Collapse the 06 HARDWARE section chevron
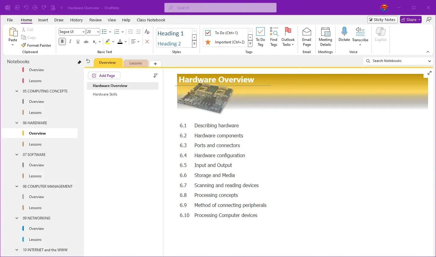Viewport: 436px width, 257px height. tap(17, 123)
